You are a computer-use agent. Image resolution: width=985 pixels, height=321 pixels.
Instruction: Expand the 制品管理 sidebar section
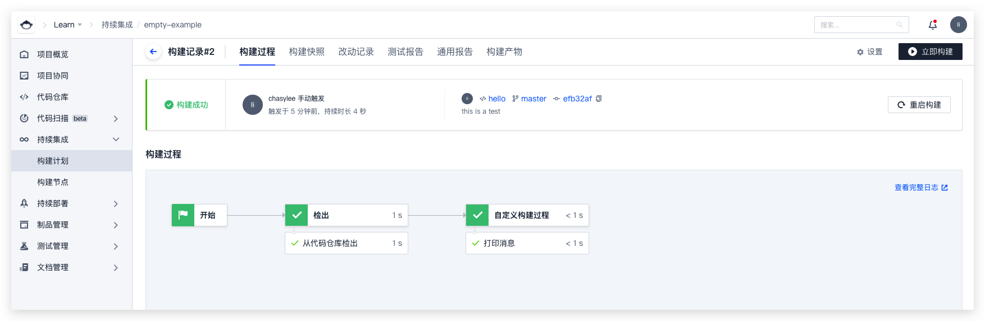pos(116,225)
